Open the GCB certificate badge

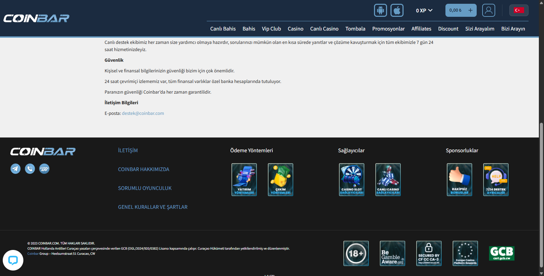coord(502,253)
